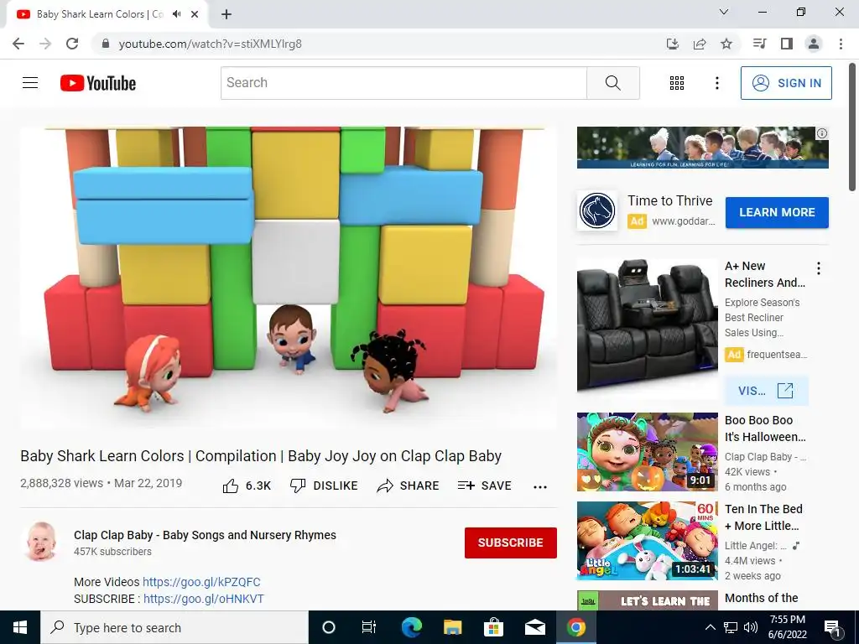The width and height of the screenshot is (859, 644).
Task: Open the goo.gl/oHNKVT subscribe link
Action: tap(203, 599)
